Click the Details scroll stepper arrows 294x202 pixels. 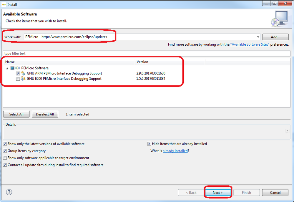click(x=287, y=132)
